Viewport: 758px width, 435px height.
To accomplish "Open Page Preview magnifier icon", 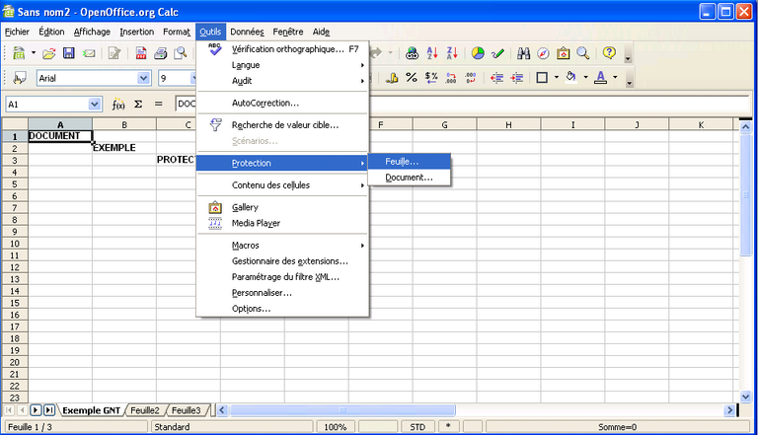I will 181,53.
